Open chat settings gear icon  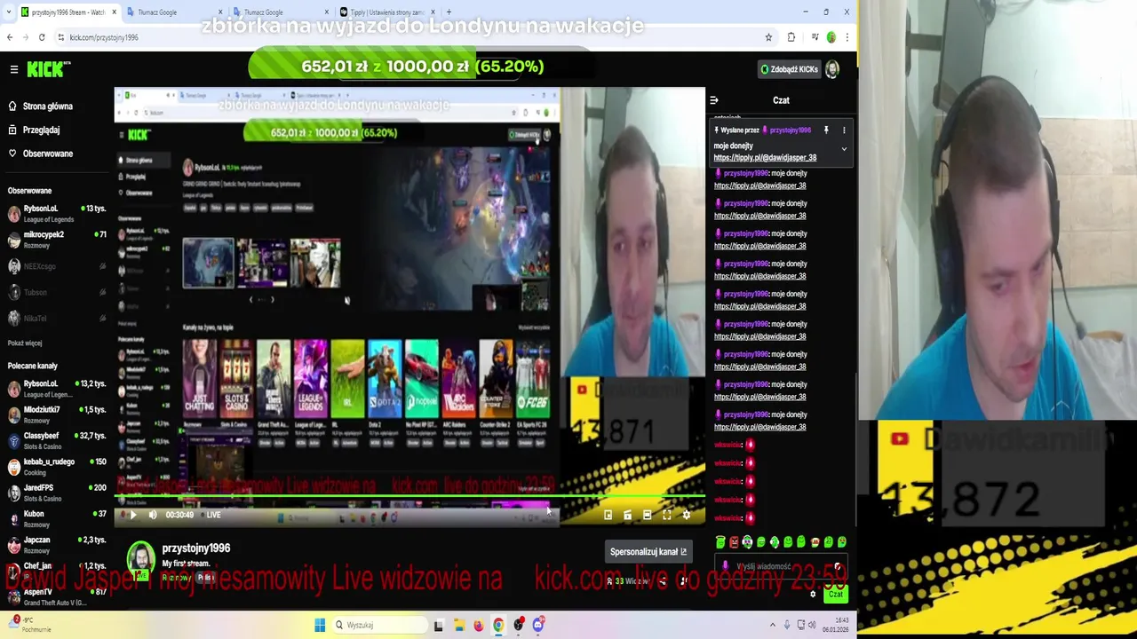(x=813, y=594)
